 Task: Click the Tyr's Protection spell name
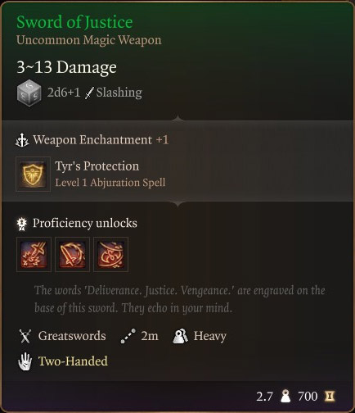click(97, 166)
